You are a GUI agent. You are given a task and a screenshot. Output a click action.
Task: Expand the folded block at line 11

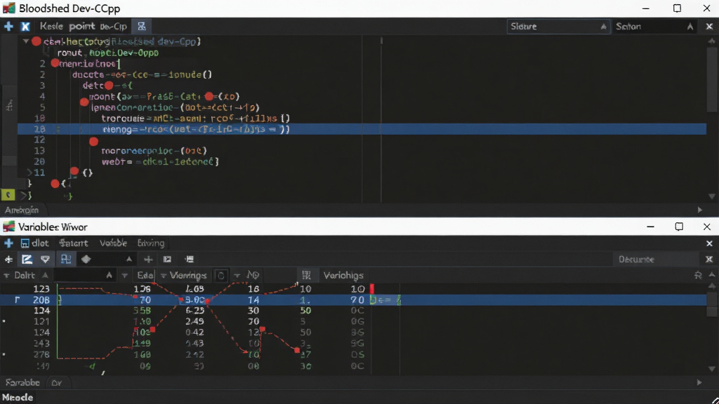(x=29, y=173)
